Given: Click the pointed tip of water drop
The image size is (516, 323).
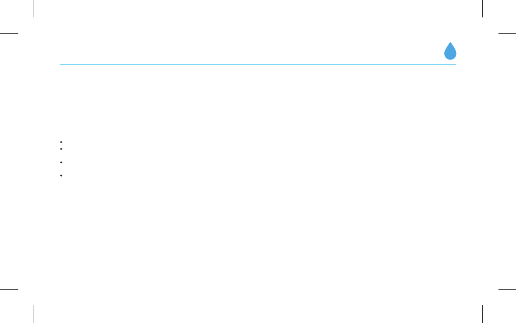Looking at the screenshot, I should pos(450,43).
